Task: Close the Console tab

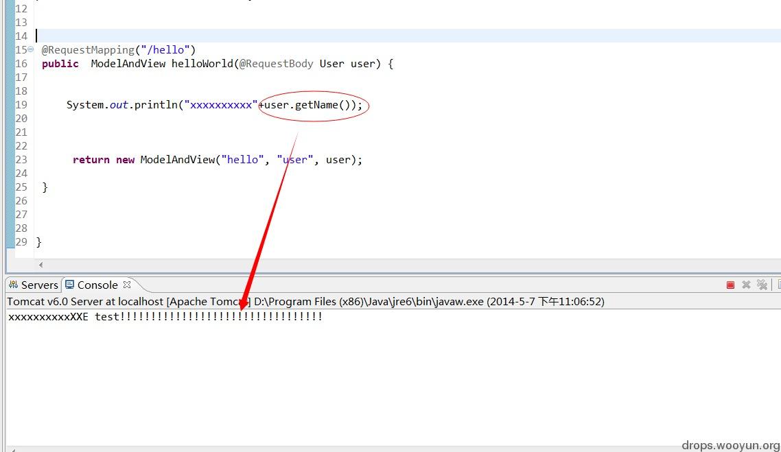Action: [127, 285]
